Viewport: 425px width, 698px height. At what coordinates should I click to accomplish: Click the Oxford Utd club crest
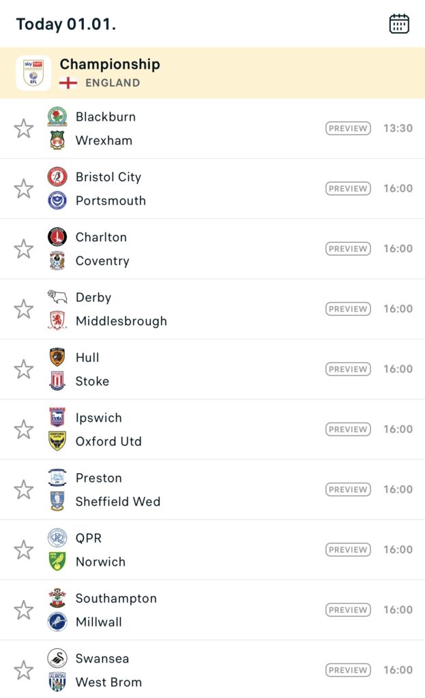click(x=57, y=441)
